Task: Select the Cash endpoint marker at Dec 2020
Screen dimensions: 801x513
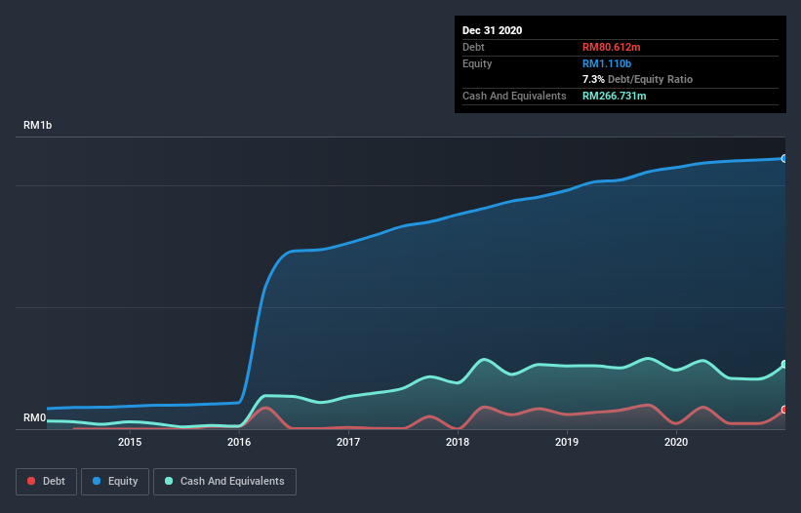Action: (x=784, y=365)
